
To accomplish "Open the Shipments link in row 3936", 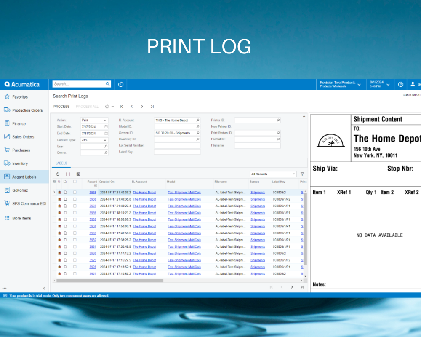I will [258, 213].
